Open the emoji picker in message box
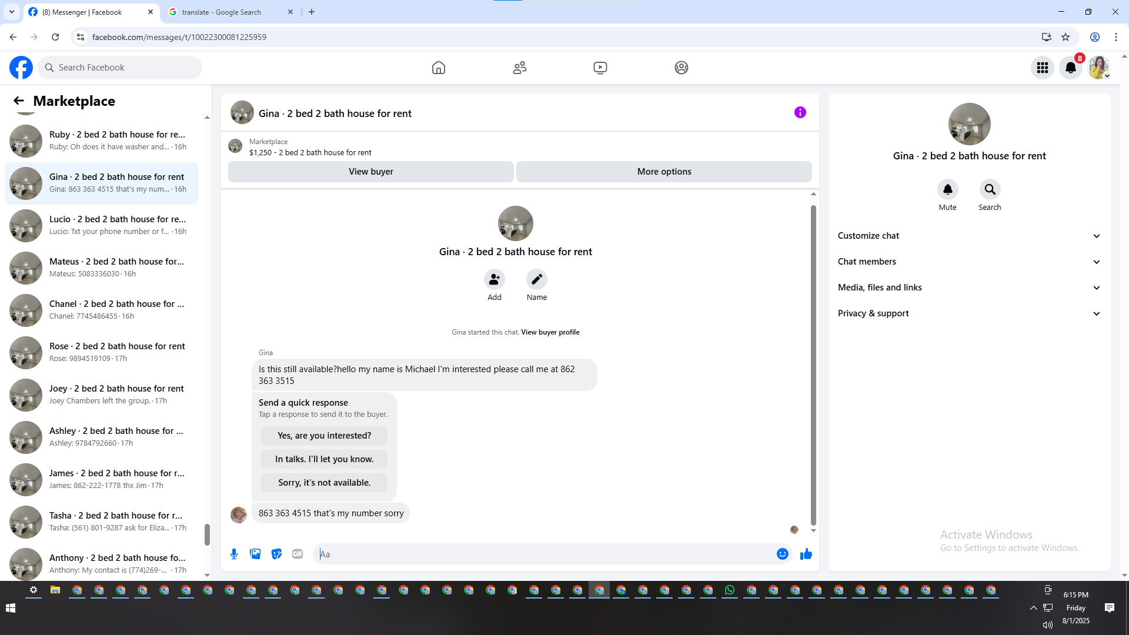 pyautogui.click(x=782, y=554)
